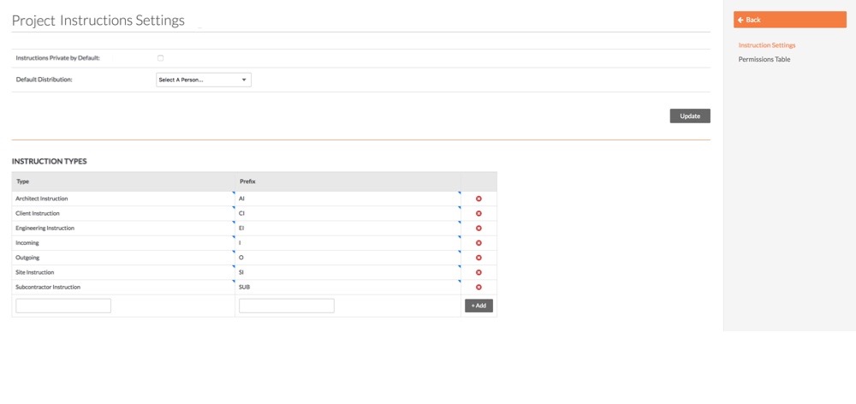Viewport: 856px width, 404px height.
Task: Delete the Incoming instruction type
Action: (x=479, y=243)
